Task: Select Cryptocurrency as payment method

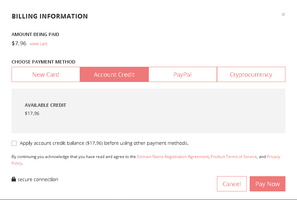Action: [251, 74]
